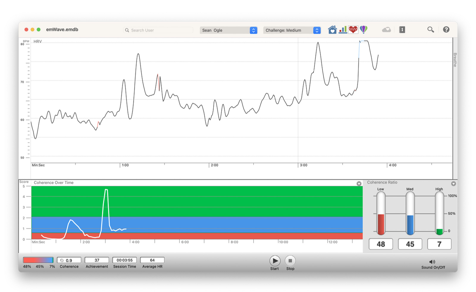Open the session journal notebook icon
The image size is (476, 292).
402,29
